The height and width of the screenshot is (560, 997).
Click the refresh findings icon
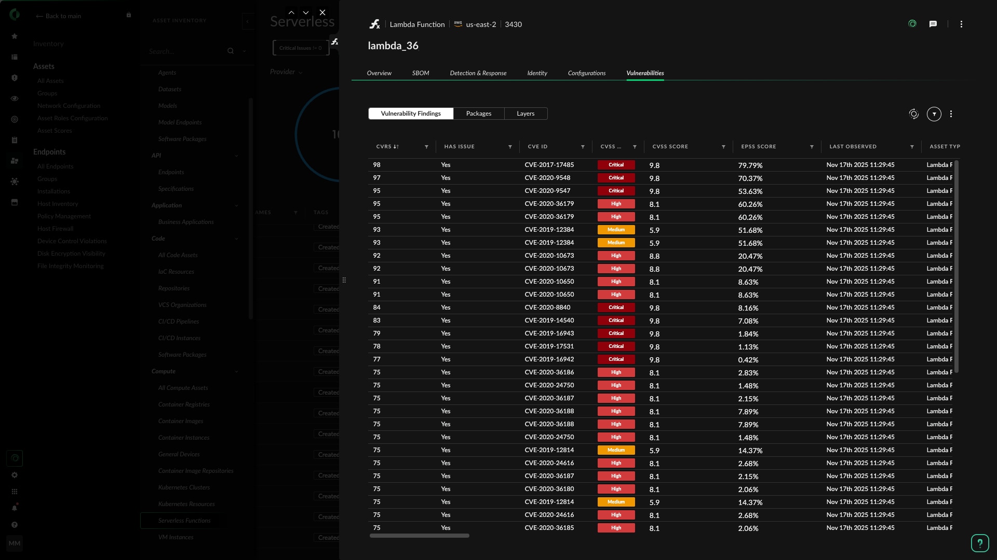[914, 114]
